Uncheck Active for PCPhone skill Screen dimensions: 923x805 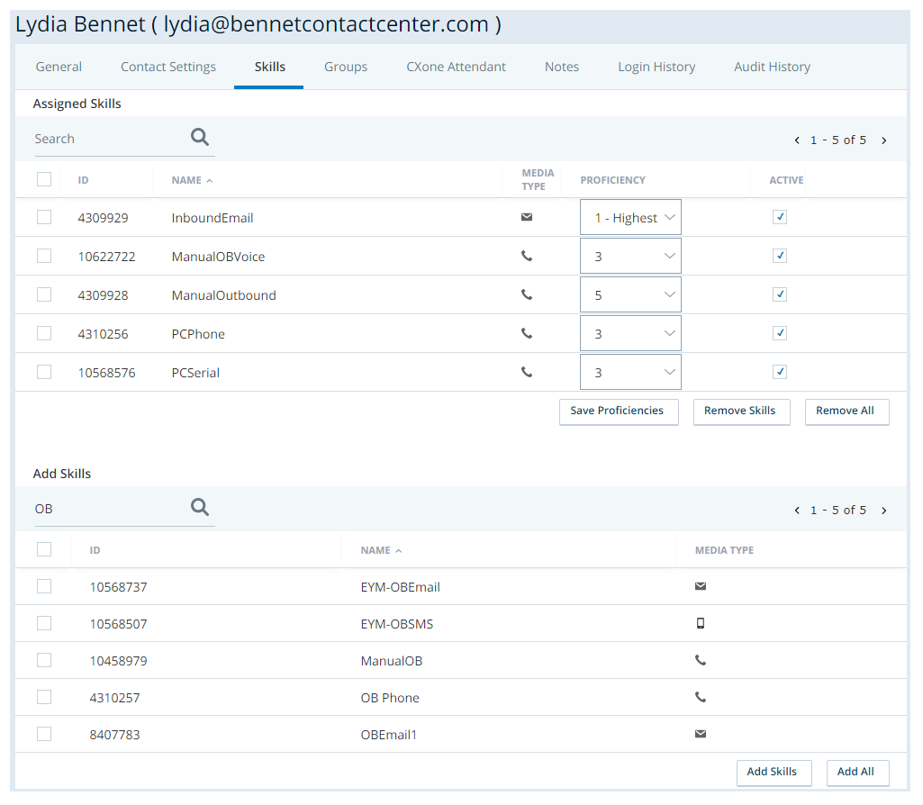pos(780,333)
